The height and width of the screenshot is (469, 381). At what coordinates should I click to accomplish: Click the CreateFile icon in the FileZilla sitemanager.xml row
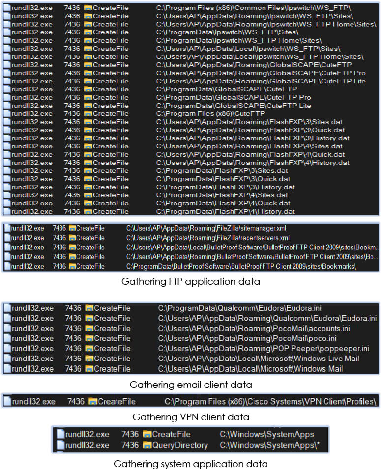[72, 228]
